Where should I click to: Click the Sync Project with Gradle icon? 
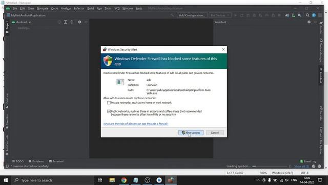click(x=287, y=15)
